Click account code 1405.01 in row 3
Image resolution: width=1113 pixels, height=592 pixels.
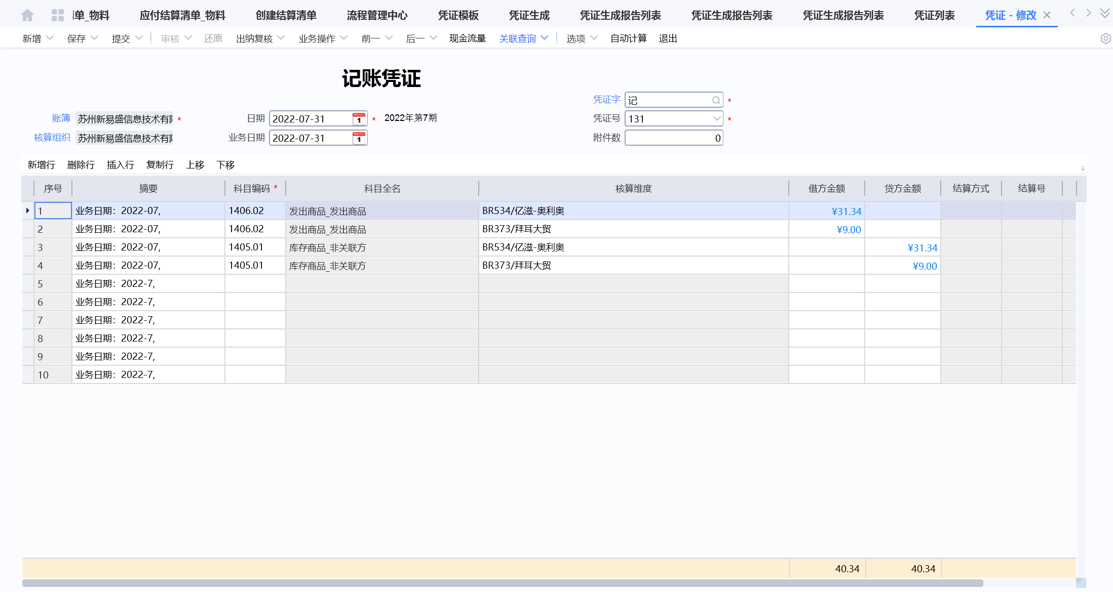(246, 247)
